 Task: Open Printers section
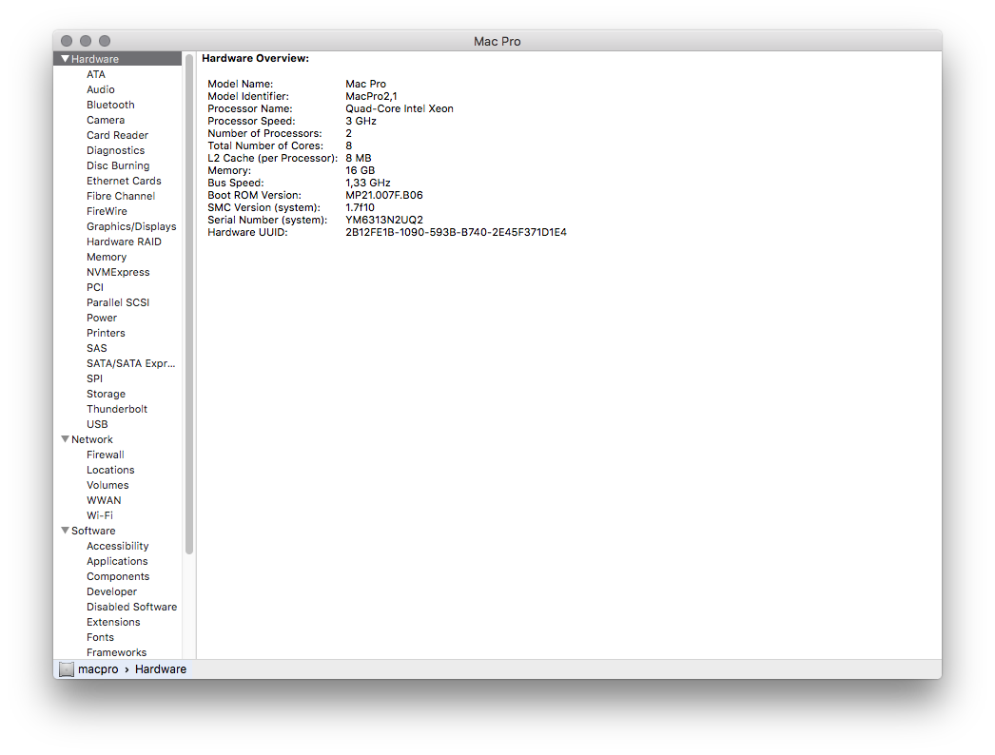click(x=106, y=333)
